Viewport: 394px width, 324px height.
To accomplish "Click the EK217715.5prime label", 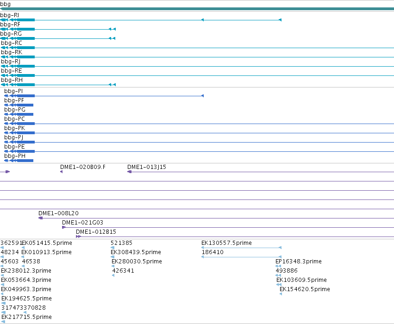I will click(x=27, y=317).
